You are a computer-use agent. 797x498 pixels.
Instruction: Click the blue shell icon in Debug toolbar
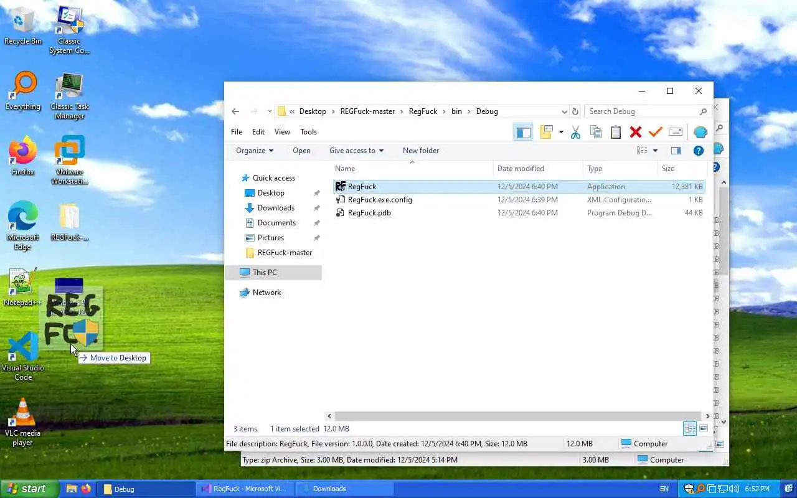(x=700, y=132)
